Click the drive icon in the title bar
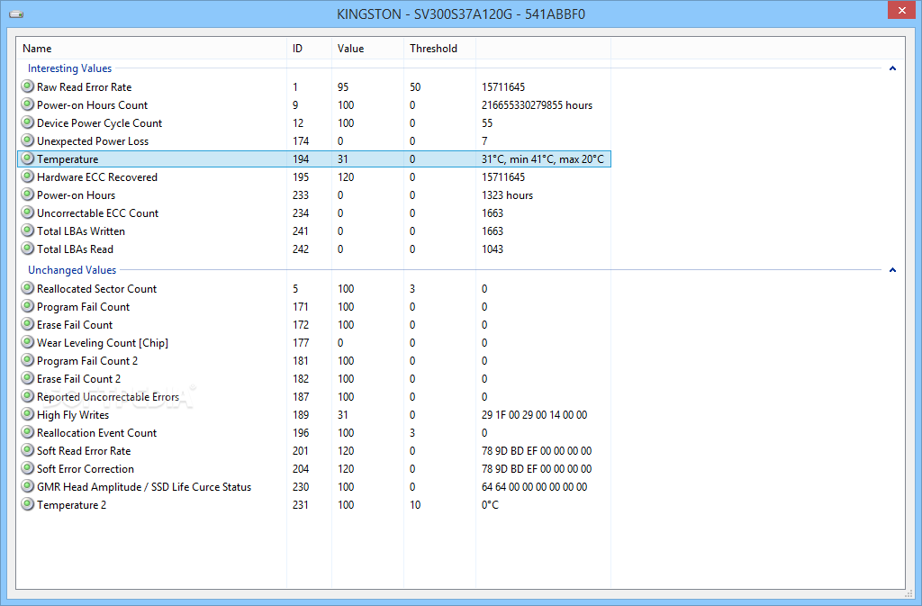 coord(16,14)
